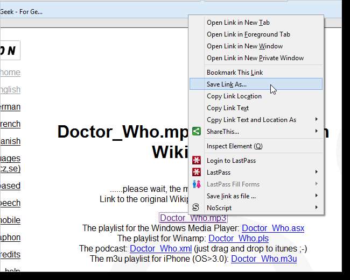
Task: Open the German sidebar link
Action: [x=10, y=107]
